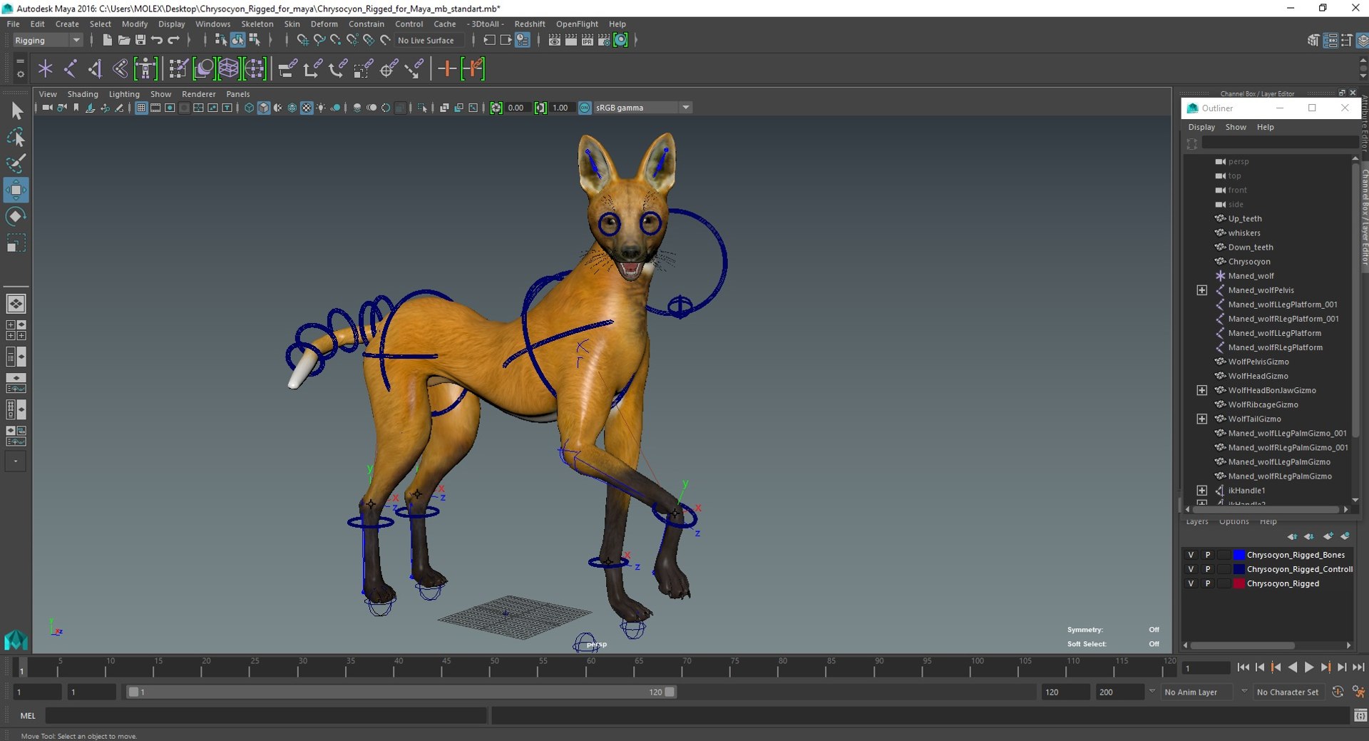Open Render Settings clapboard icon

(604, 40)
